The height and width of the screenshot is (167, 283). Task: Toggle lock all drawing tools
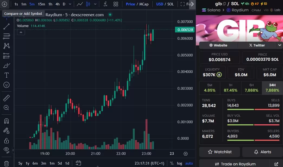pyautogui.click(x=6, y=141)
